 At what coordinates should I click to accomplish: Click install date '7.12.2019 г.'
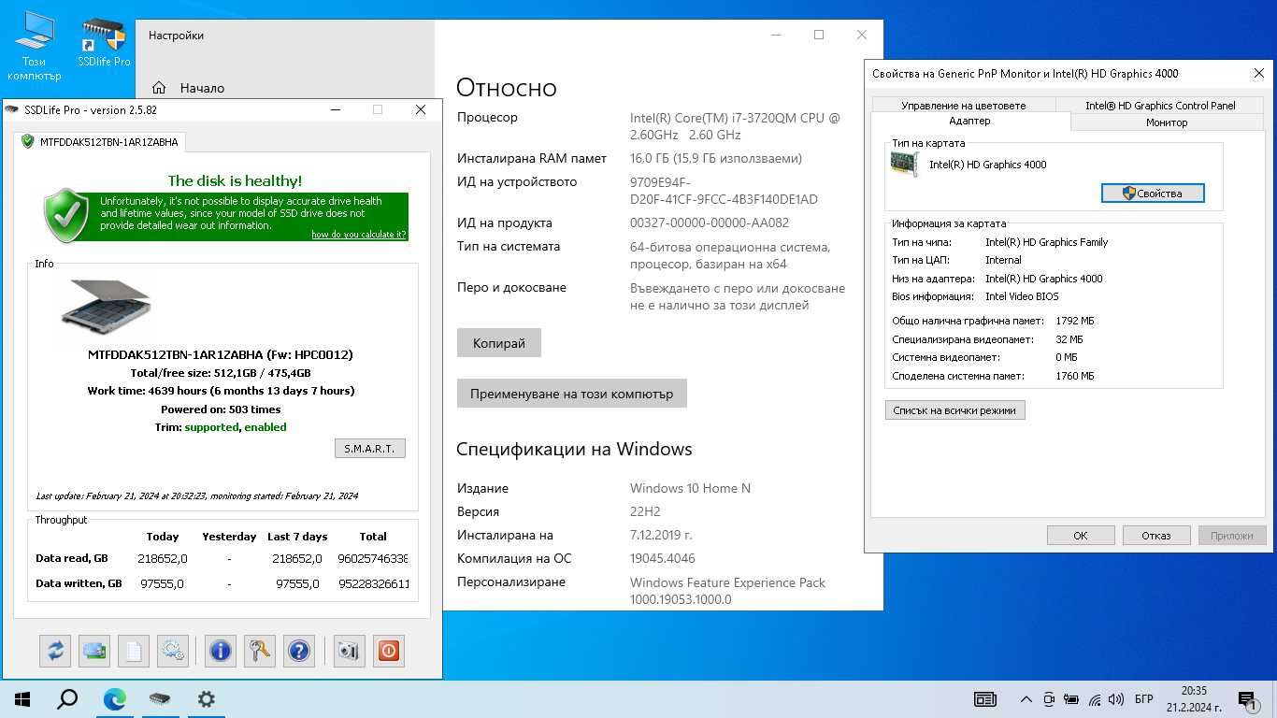661,535
